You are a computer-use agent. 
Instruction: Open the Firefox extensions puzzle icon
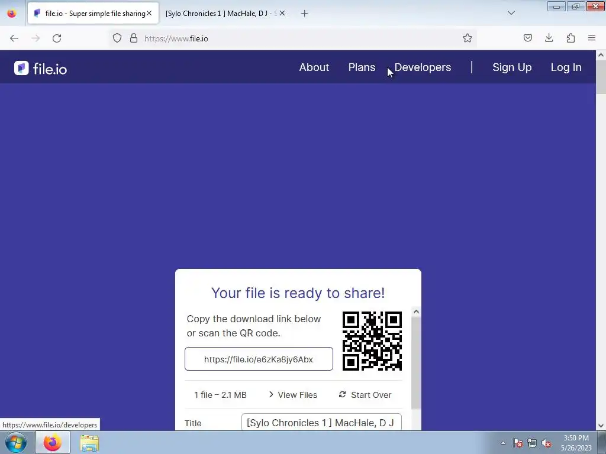pyautogui.click(x=570, y=38)
